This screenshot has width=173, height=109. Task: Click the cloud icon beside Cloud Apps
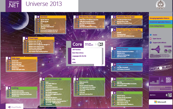tap(27, 38)
